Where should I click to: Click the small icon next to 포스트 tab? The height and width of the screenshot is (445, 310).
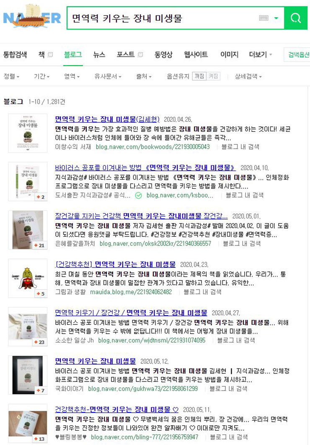(140, 54)
